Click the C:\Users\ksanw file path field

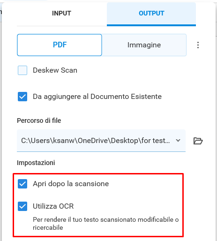click(101, 140)
